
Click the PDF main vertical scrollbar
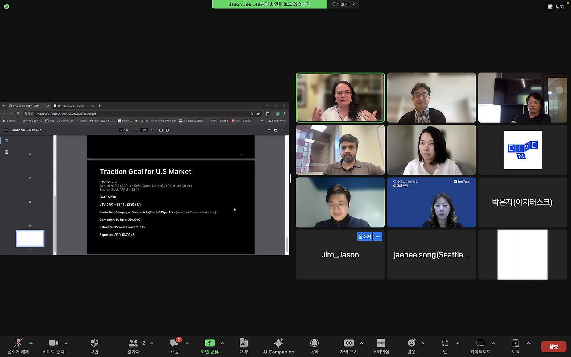[287, 195]
